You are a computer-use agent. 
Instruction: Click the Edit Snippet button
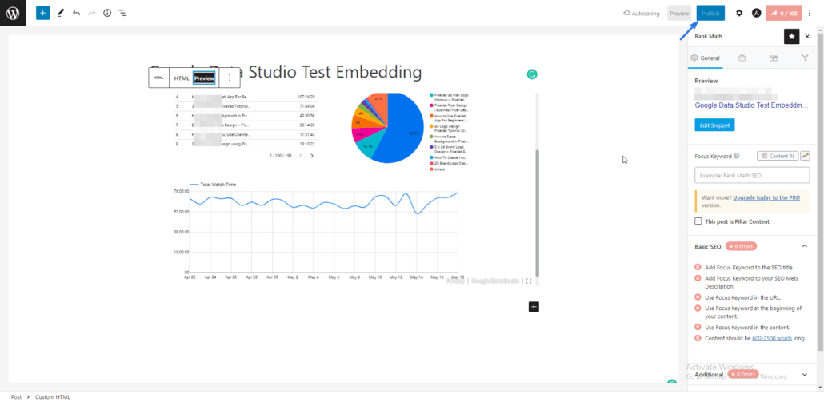[x=714, y=125]
